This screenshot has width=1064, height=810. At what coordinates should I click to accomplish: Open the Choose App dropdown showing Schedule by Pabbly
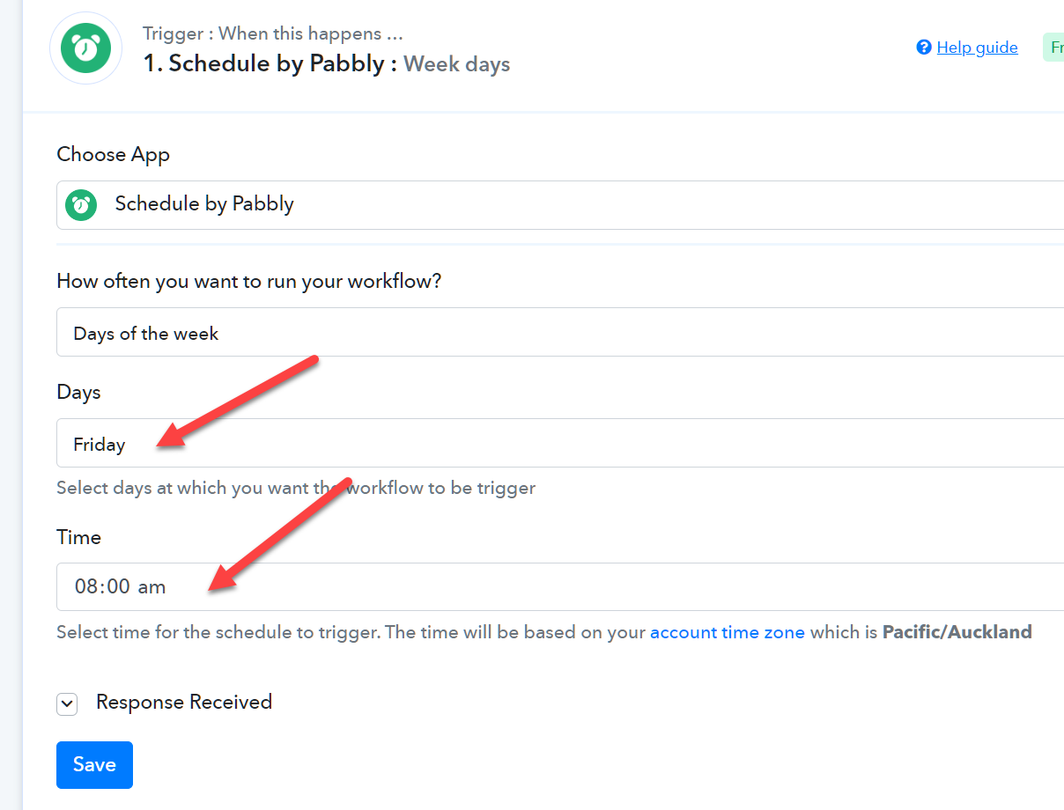(x=560, y=205)
